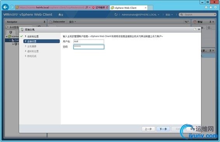Select step 3 主机摘要
This screenshot has height=142, width=220.
(31, 46)
